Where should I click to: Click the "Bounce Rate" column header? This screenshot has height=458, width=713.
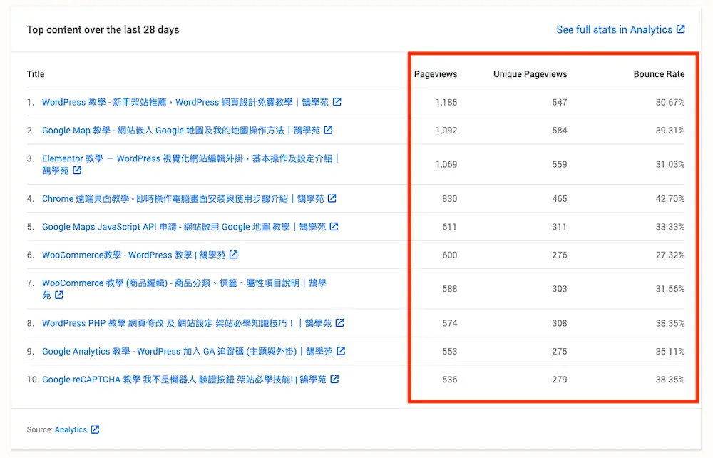pos(659,74)
